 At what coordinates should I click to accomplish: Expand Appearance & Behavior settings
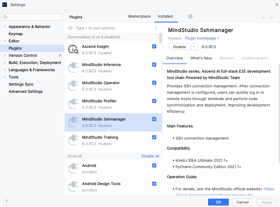click(5, 27)
